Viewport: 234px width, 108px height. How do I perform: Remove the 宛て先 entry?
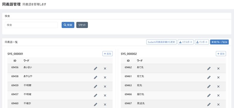[x=218, y=77]
